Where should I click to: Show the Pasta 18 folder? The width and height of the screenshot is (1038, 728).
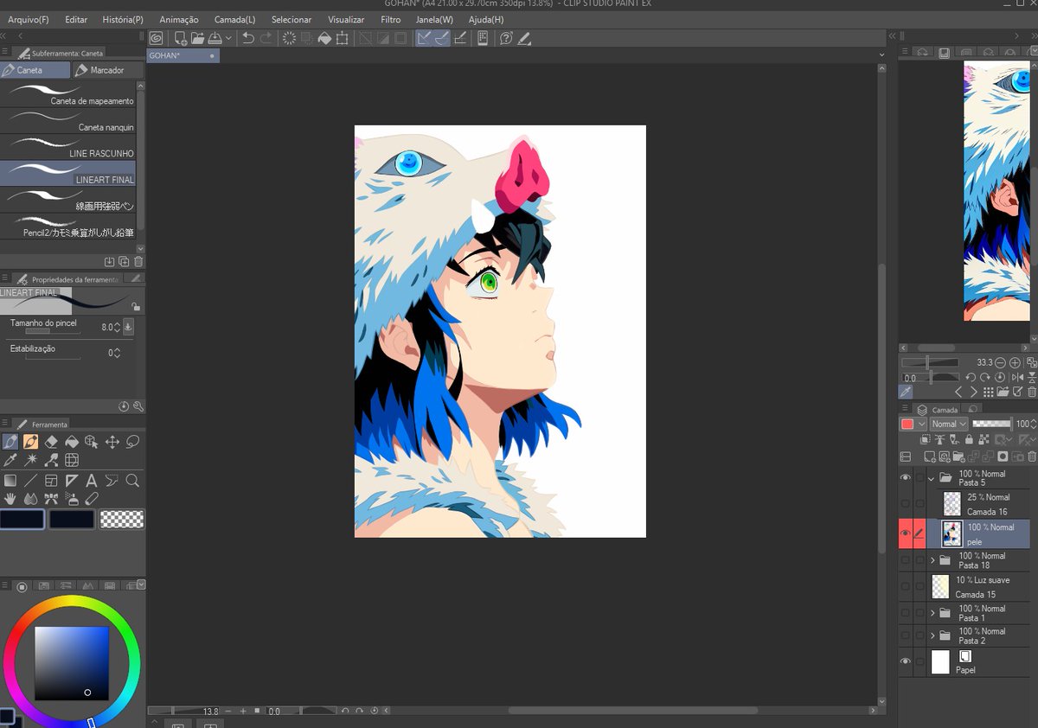906,560
